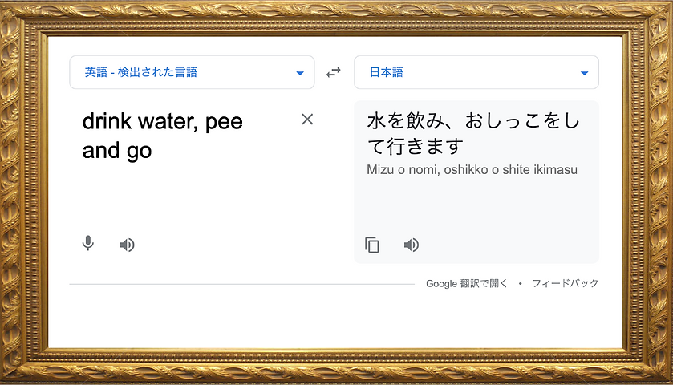Clear the source text with X

(307, 120)
